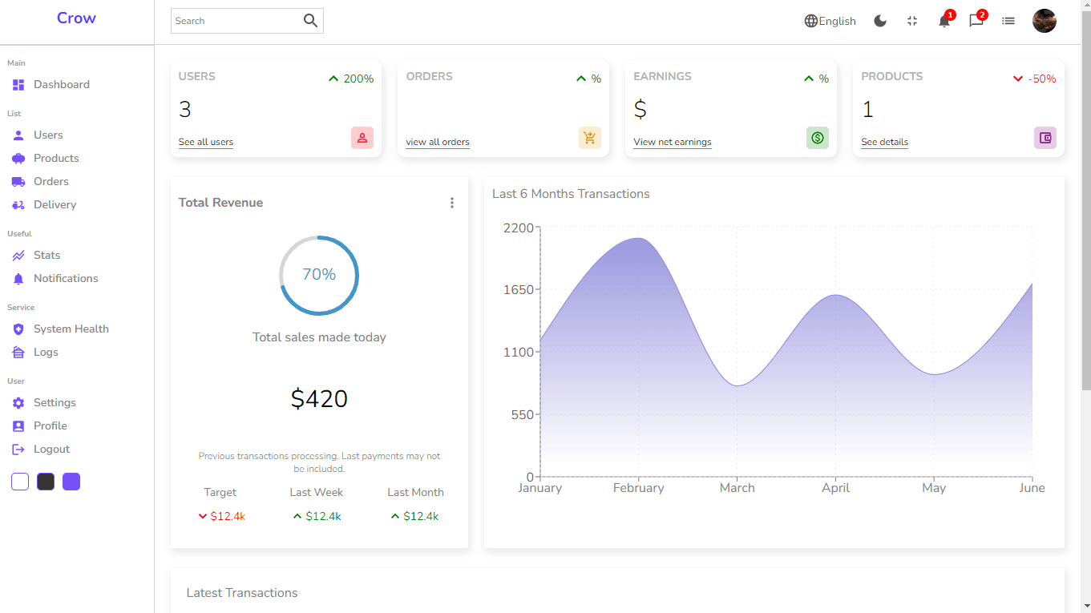This screenshot has height=613, width=1091.
Task: Click the purple wallet icon in Products card
Action: pyautogui.click(x=1045, y=138)
